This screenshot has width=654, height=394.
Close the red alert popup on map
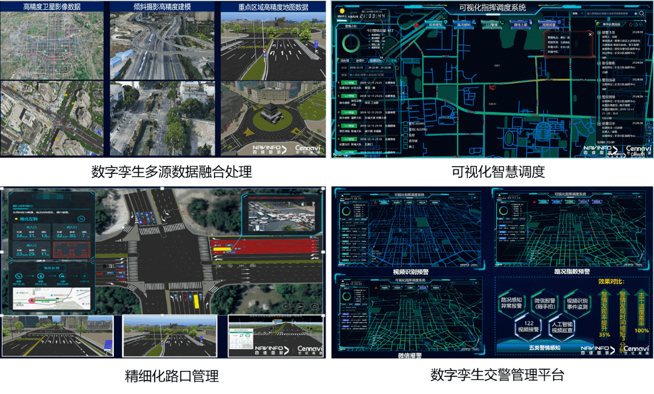coord(590,35)
